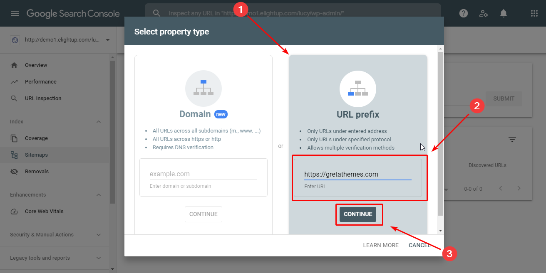Expand Security & Manual Actions section
The image size is (546, 273).
99,235
